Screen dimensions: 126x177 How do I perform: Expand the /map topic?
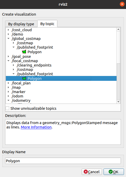[8, 87]
